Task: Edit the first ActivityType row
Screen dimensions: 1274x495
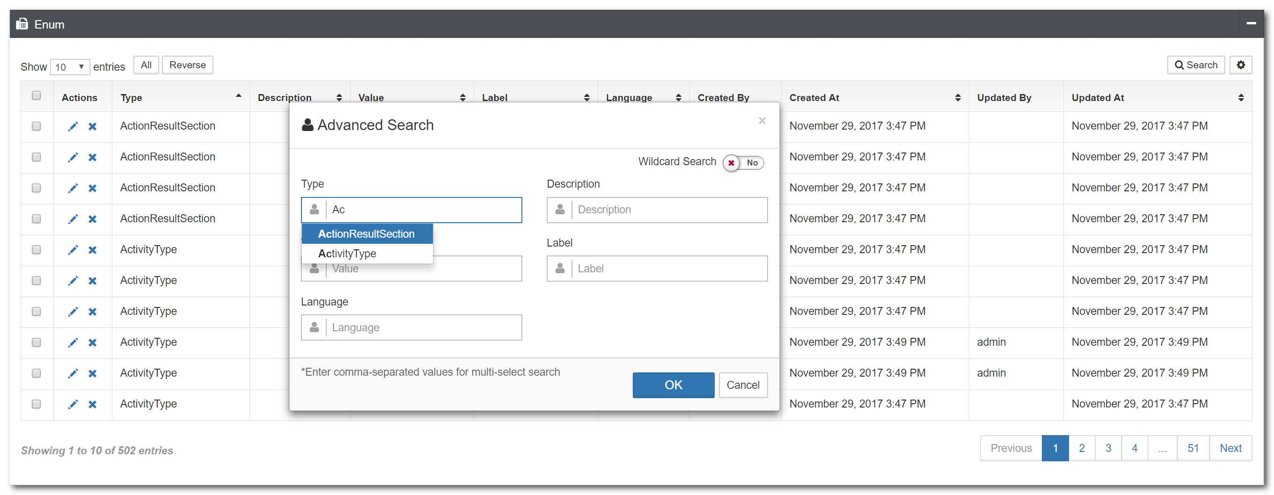Action: tap(73, 250)
